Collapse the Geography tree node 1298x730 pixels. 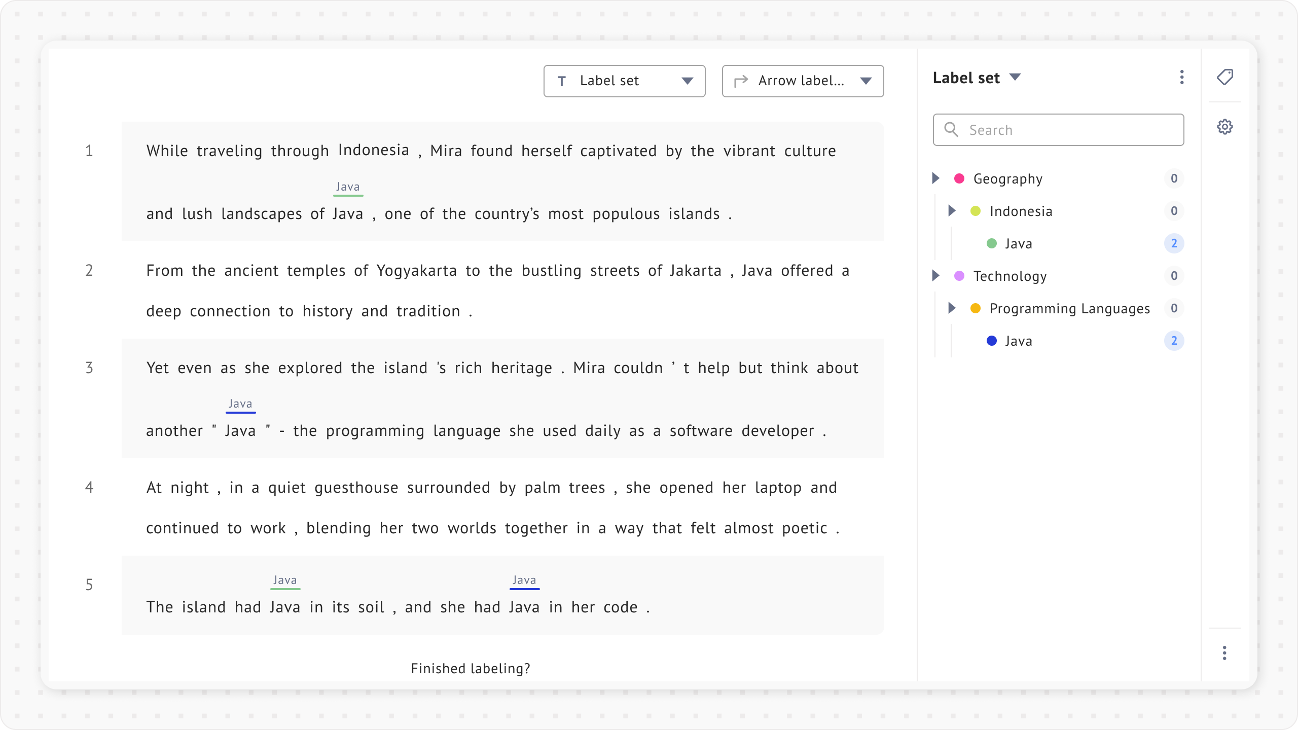coord(936,178)
